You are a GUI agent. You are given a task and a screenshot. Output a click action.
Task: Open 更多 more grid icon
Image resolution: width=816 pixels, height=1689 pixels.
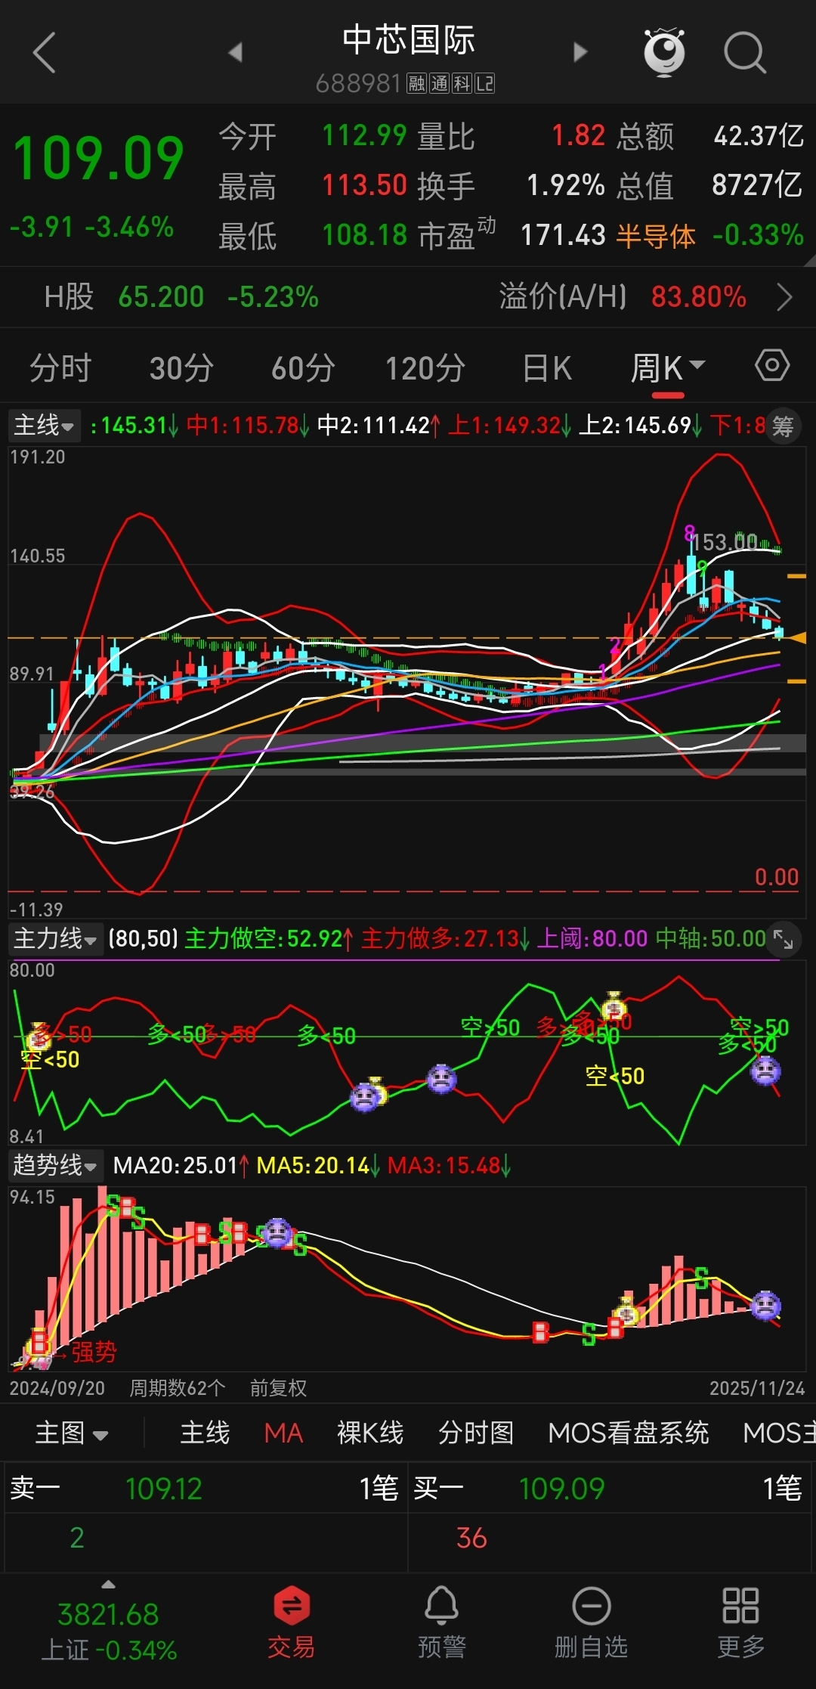pos(740,1622)
